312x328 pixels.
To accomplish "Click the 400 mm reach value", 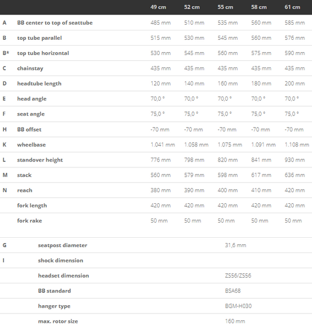I will pyautogui.click(x=228, y=190).
